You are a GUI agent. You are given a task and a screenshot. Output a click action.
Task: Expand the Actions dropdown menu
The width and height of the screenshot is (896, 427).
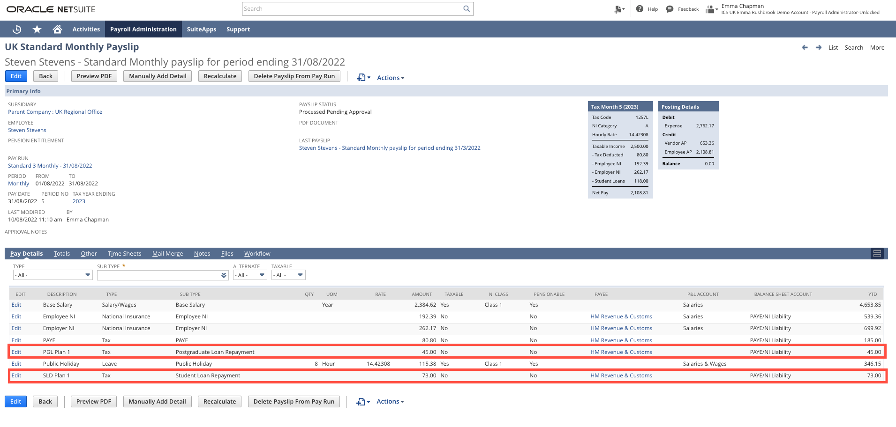tap(390, 77)
